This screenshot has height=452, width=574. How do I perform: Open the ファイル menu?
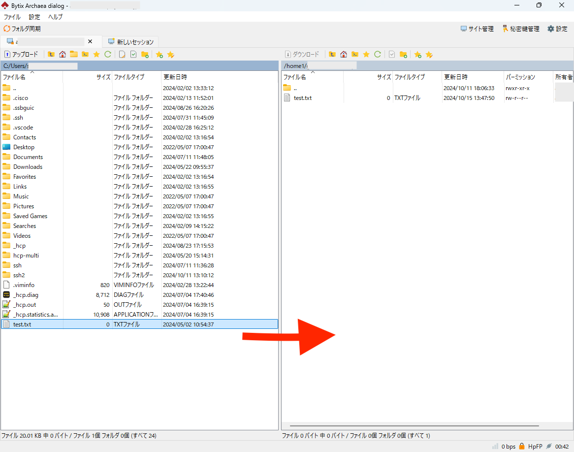pos(12,17)
